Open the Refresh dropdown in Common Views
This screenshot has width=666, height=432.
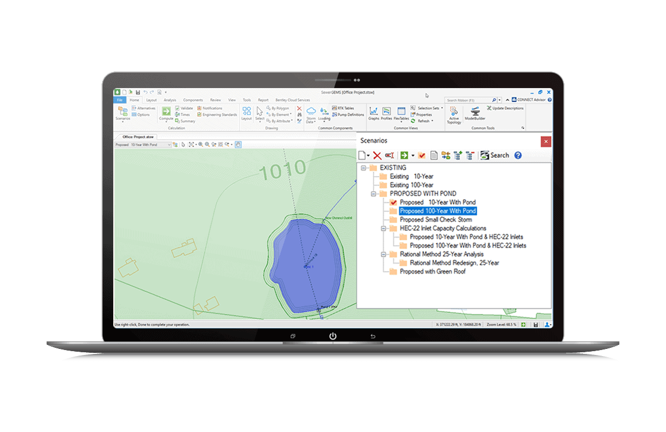click(432, 121)
